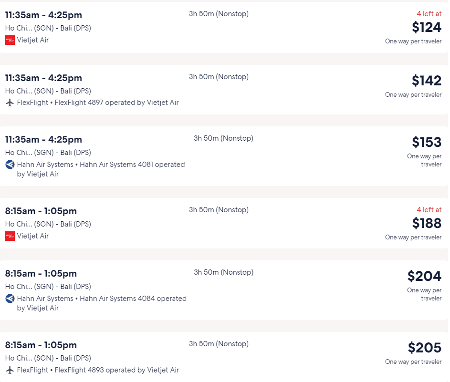Open the 8:15am - 1:05pm Vietjet Air flight
This screenshot has width=450, height=382.
[x=224, y=223]
